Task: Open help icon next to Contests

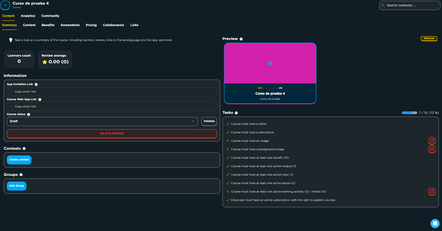Action: (24, 148)
